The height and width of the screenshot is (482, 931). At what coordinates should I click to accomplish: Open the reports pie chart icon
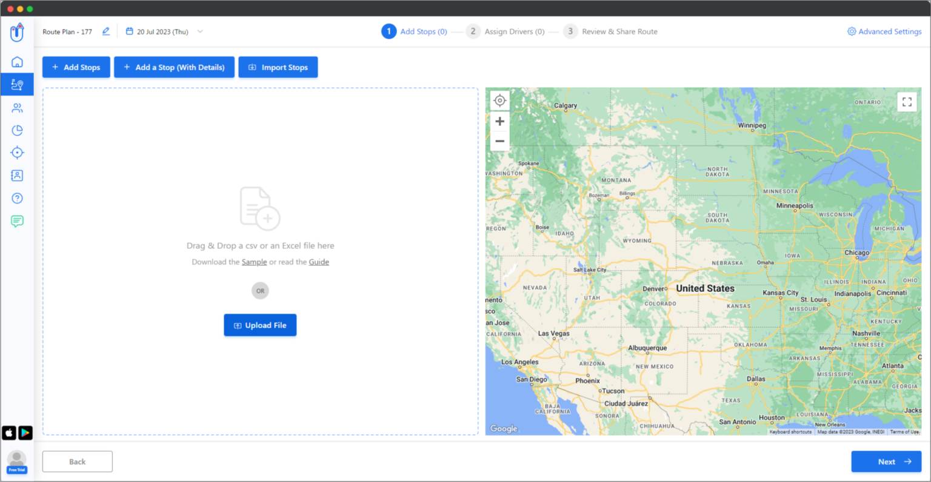17,130
